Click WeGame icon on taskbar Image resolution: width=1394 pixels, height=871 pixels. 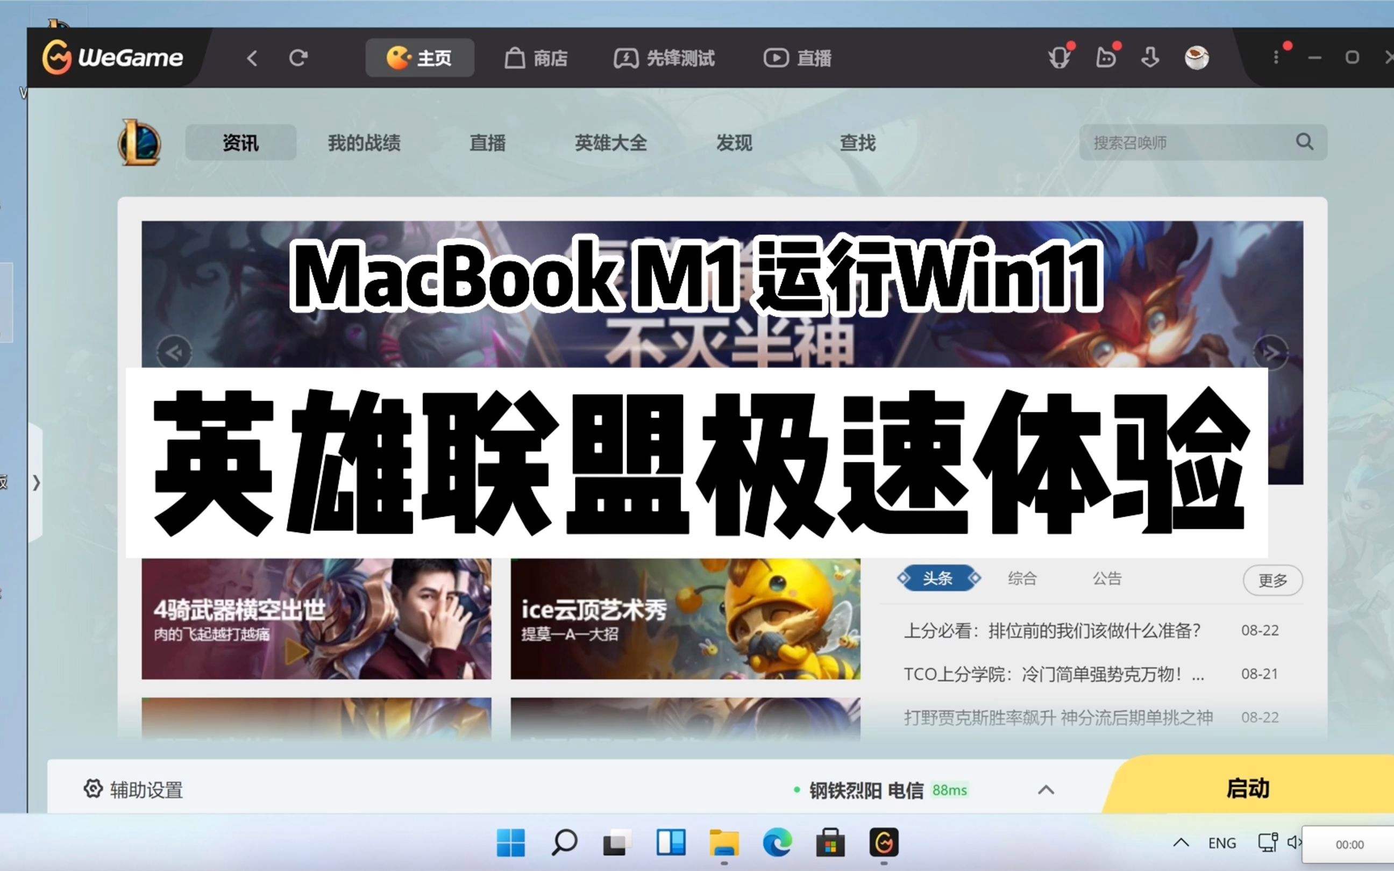884,844
